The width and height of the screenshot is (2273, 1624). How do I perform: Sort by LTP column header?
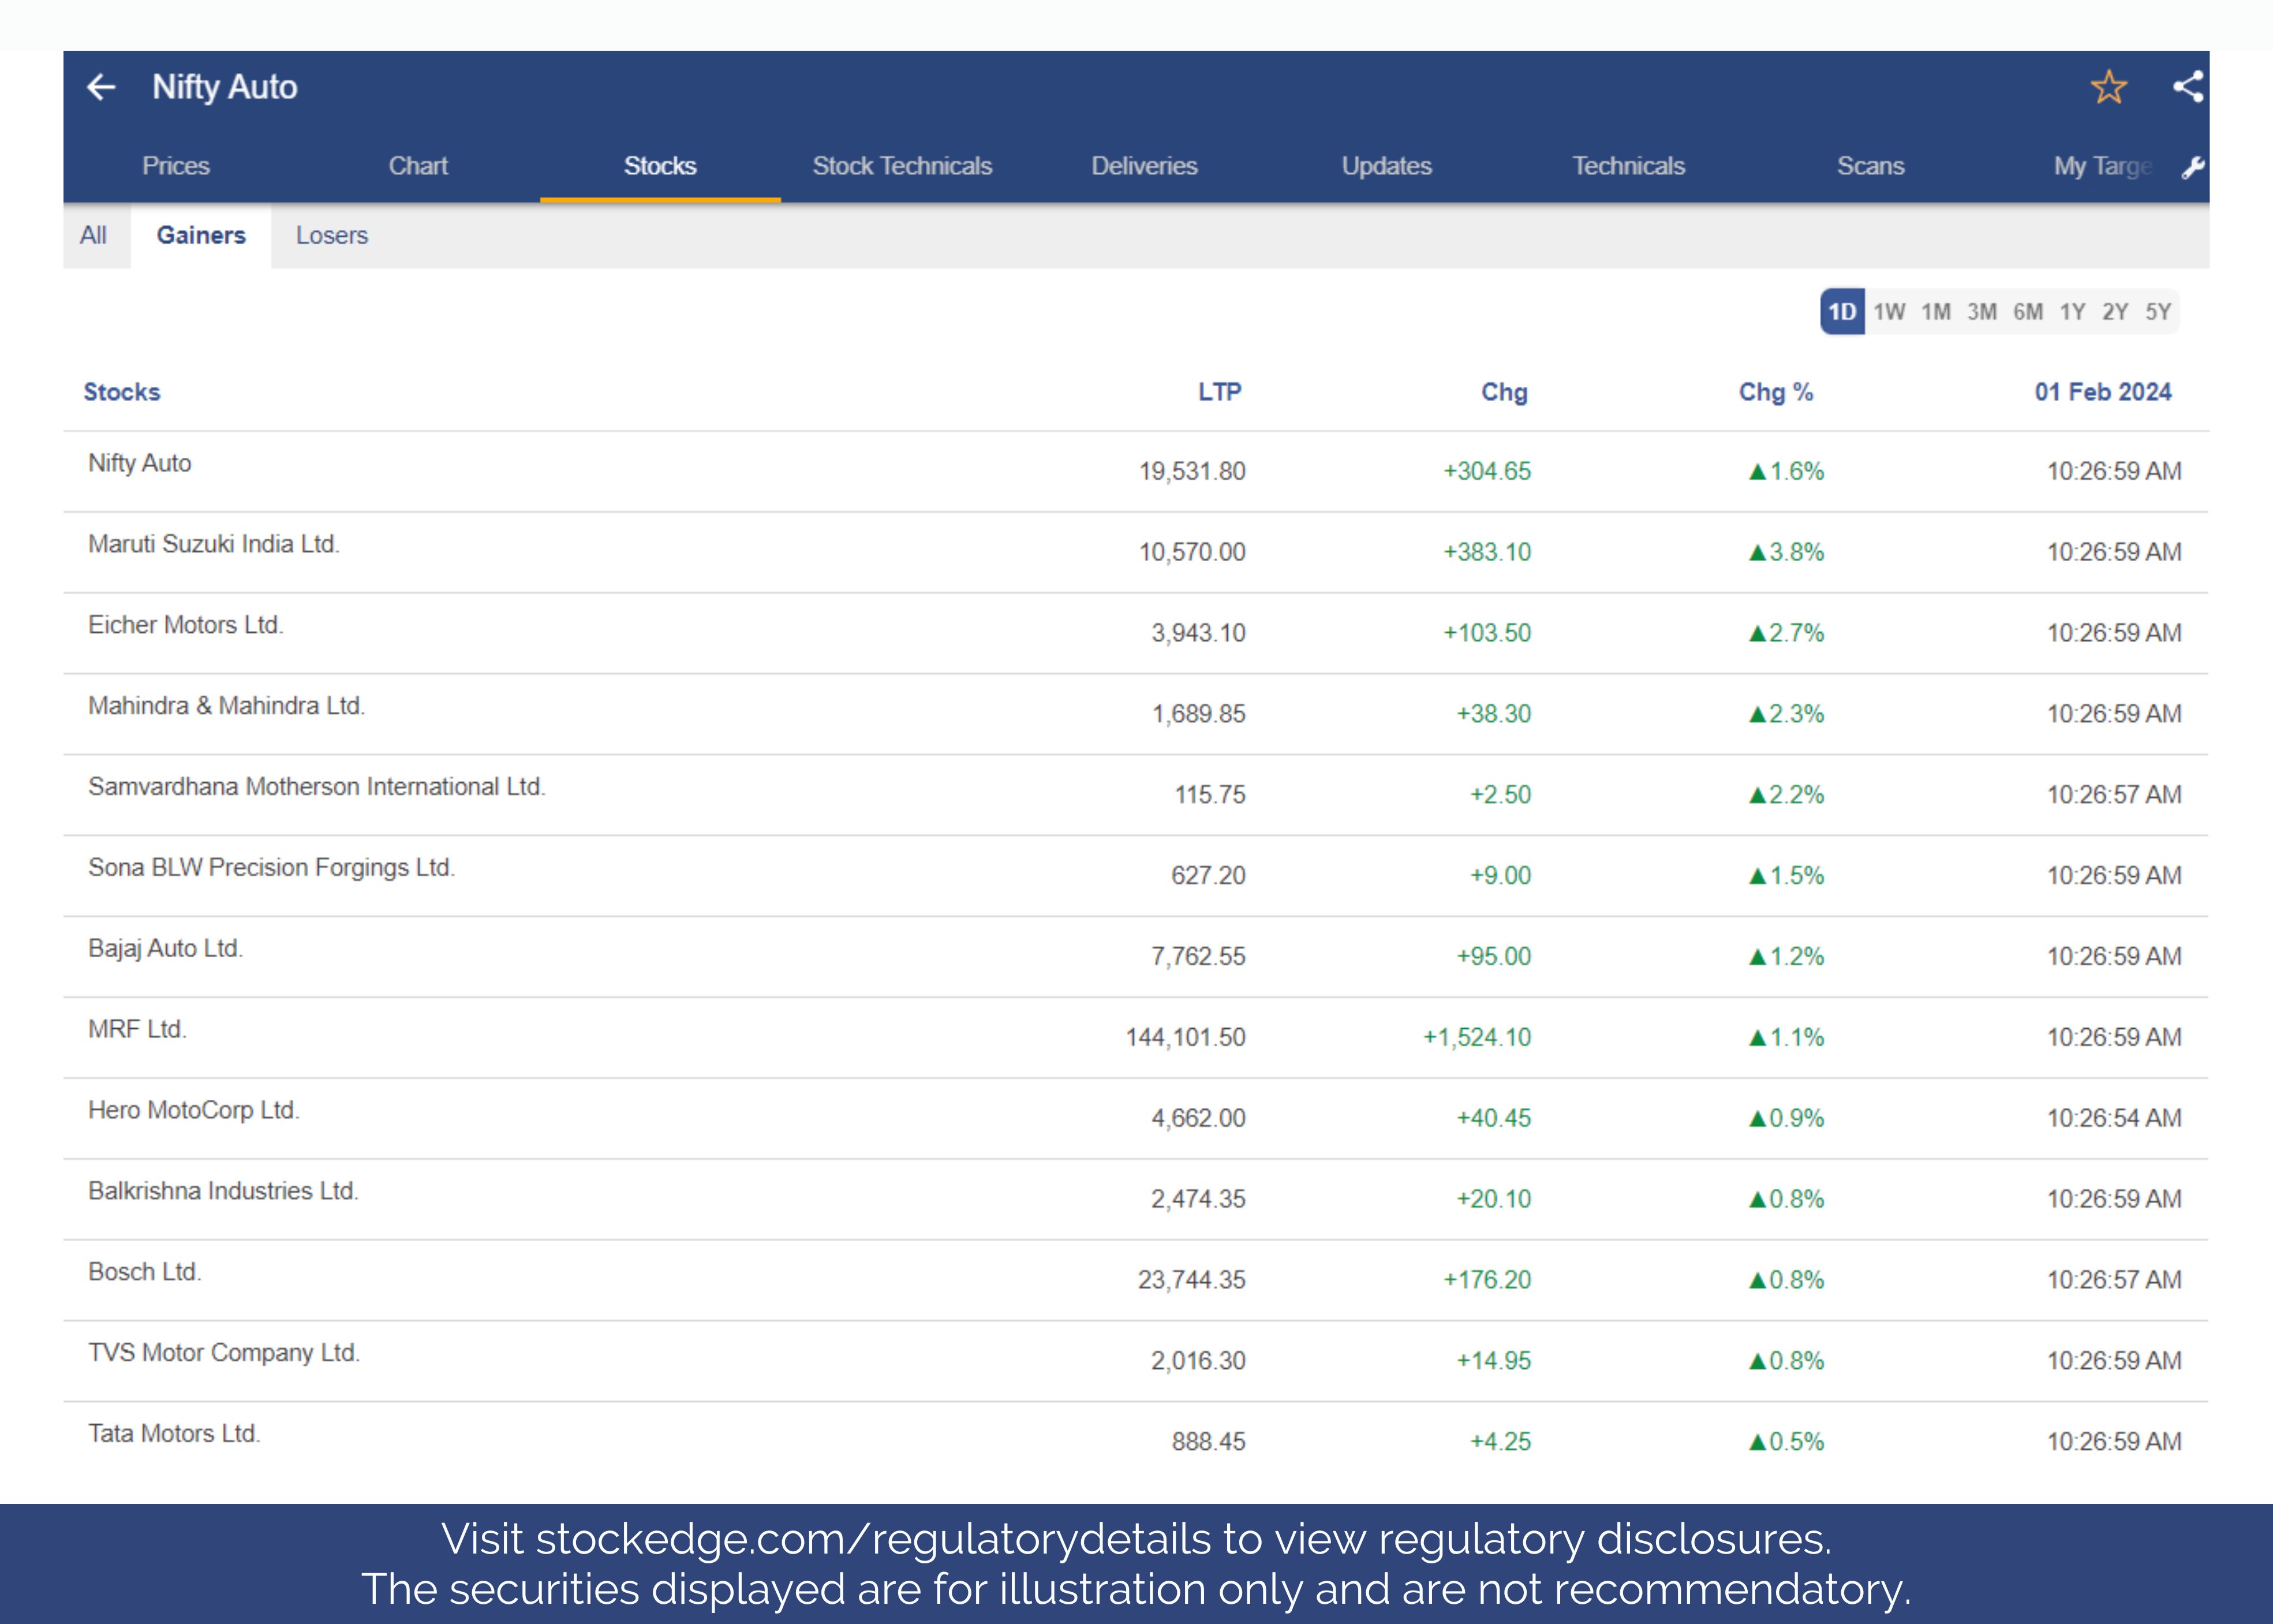point(1220,392)
